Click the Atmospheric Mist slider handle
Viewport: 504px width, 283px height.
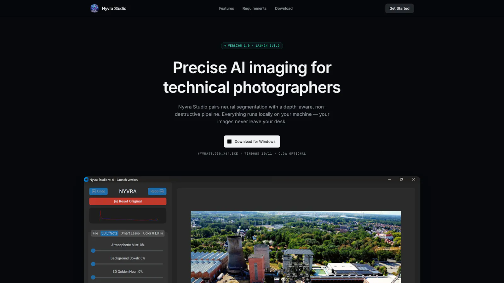(93, 251)
